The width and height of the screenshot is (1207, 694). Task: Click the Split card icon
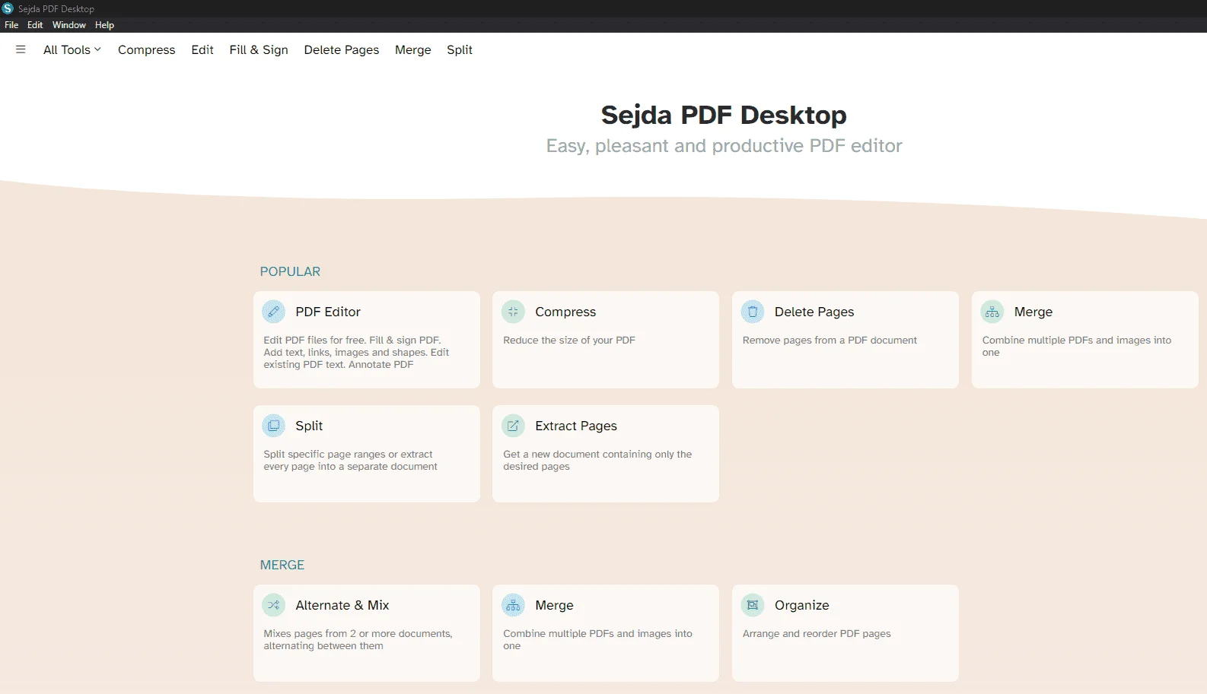[x=273, y=426]
